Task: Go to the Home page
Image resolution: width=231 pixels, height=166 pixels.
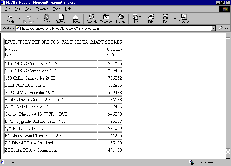Action: (76, 19)
